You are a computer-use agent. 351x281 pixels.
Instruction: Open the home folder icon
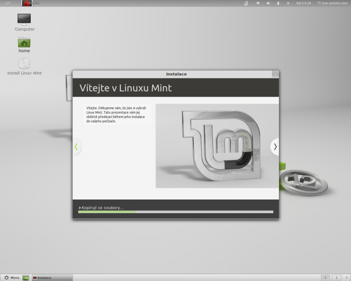tap(24, 45)
